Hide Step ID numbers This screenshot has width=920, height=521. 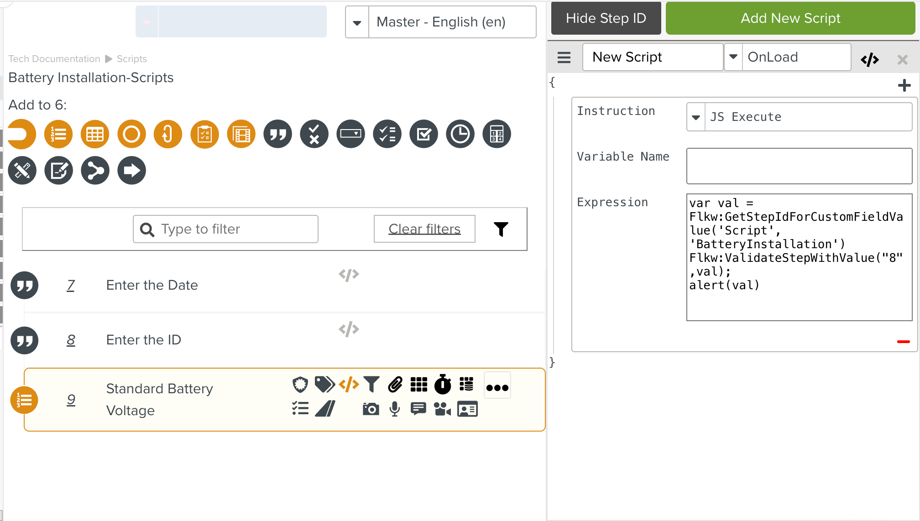[606, 18]
